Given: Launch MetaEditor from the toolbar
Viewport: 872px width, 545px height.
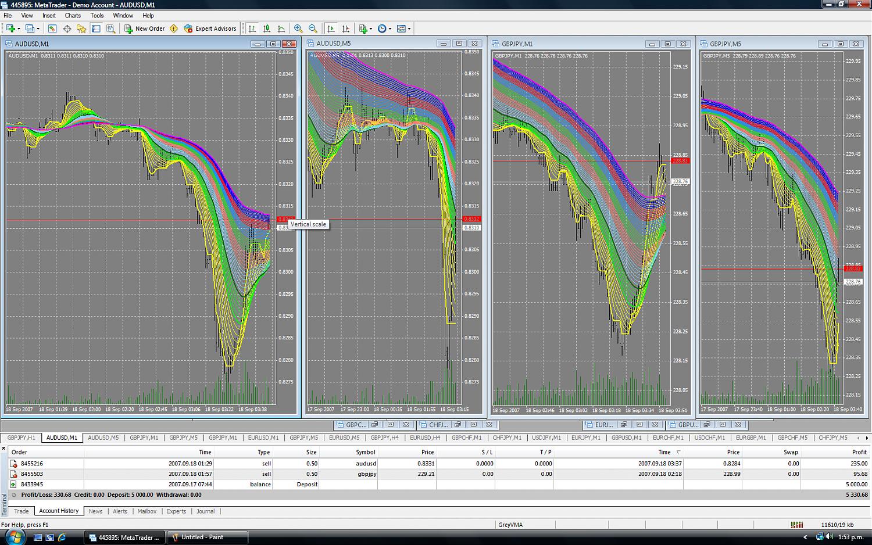Looking at the screenshot, I should (x=173, y=28).
